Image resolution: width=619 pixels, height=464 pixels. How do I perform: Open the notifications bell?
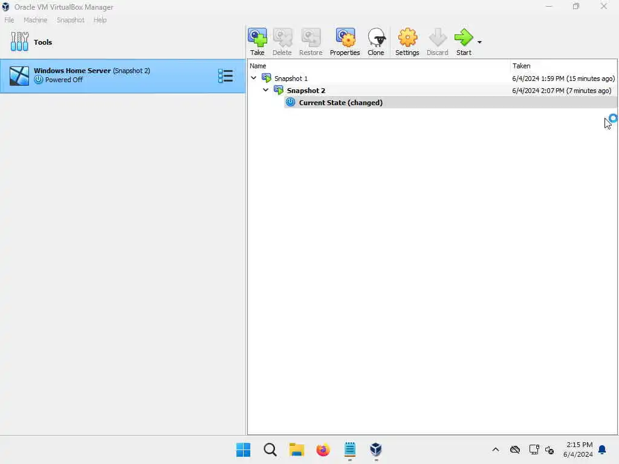602,449
